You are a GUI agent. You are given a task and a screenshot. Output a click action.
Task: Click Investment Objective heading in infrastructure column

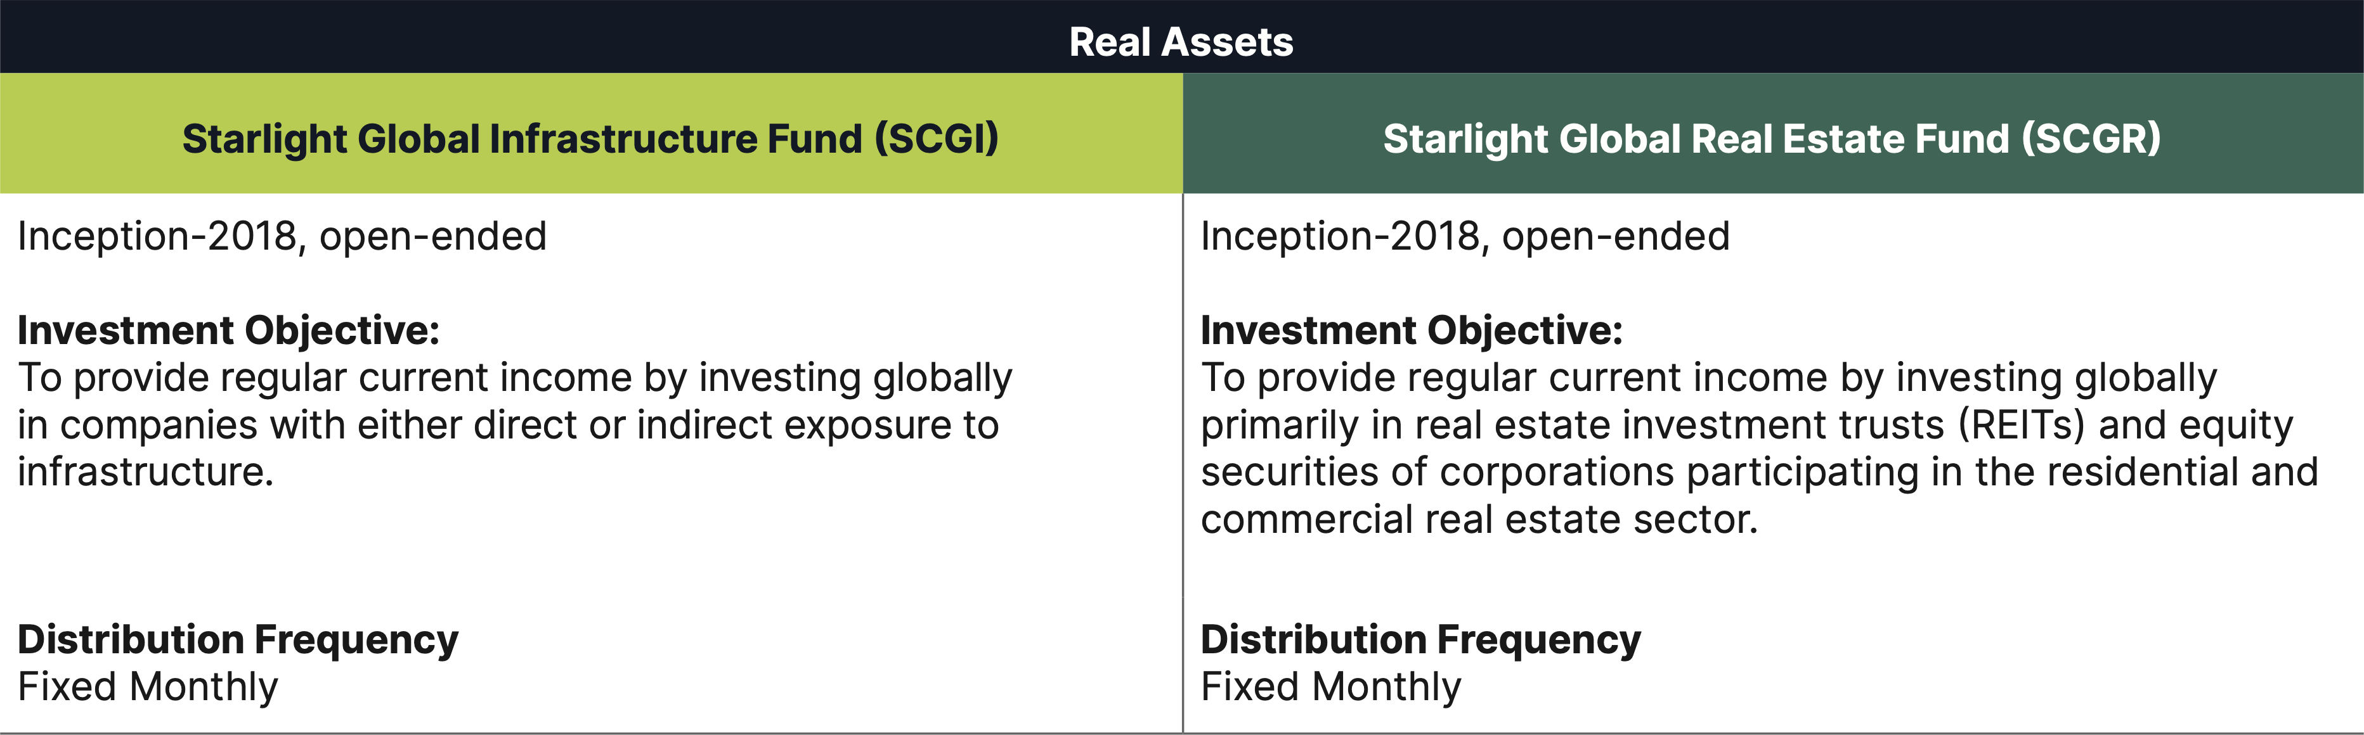pyautogui.click(x=228, y=331)
